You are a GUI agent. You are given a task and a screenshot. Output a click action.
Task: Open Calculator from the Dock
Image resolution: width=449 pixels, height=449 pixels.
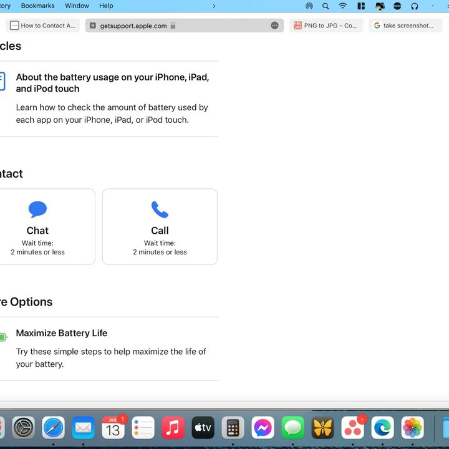233,428
